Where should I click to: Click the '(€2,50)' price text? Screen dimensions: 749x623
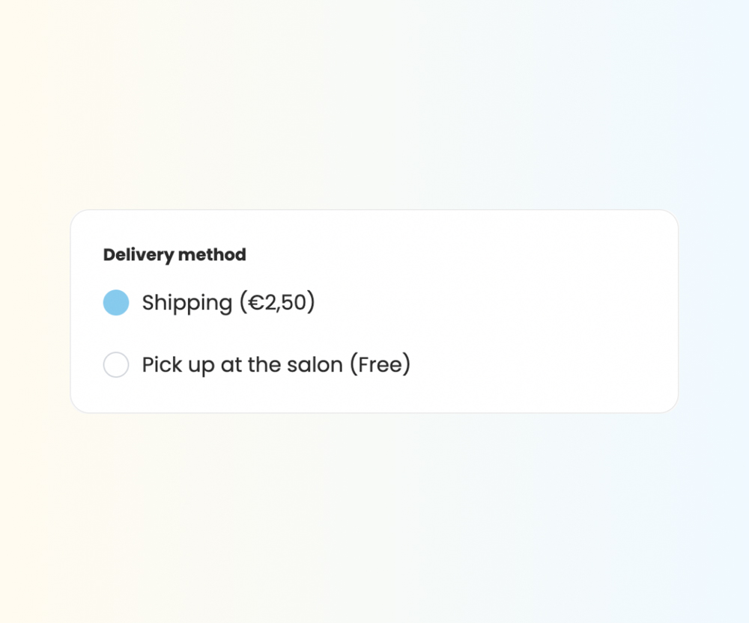coord(277,303)
